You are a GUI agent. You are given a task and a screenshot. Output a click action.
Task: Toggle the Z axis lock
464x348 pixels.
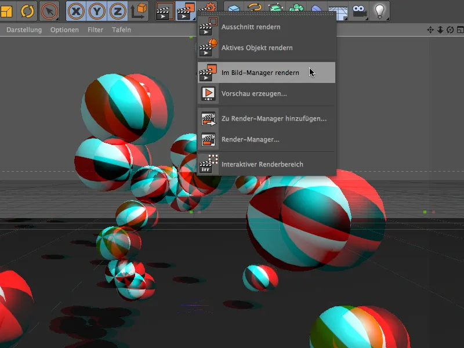click(118, 11)
